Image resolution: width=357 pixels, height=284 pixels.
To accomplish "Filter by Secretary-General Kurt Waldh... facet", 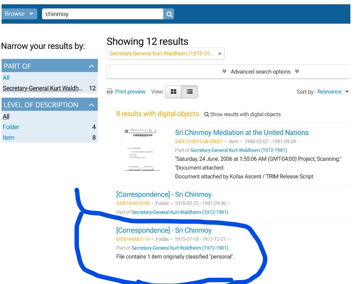I will pos(43,88).
